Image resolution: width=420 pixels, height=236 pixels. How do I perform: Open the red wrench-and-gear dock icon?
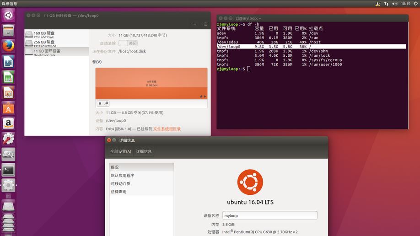8,139
